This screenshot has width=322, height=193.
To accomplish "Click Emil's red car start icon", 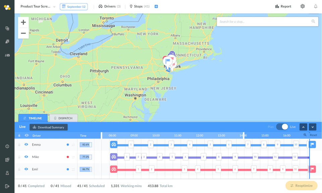I will (x=114, y=169).
